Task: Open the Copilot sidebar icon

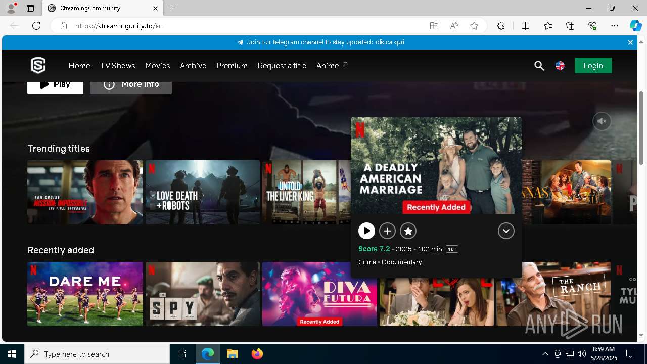Action: pos(635,26)
